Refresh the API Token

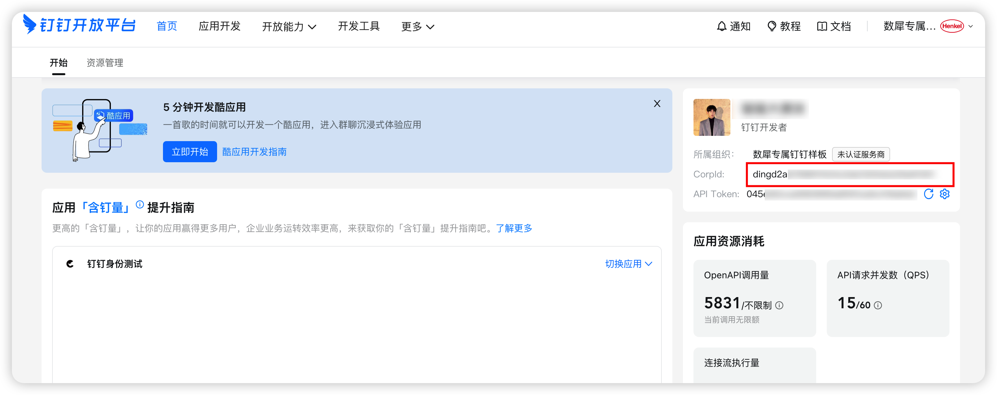pos(928,194)
